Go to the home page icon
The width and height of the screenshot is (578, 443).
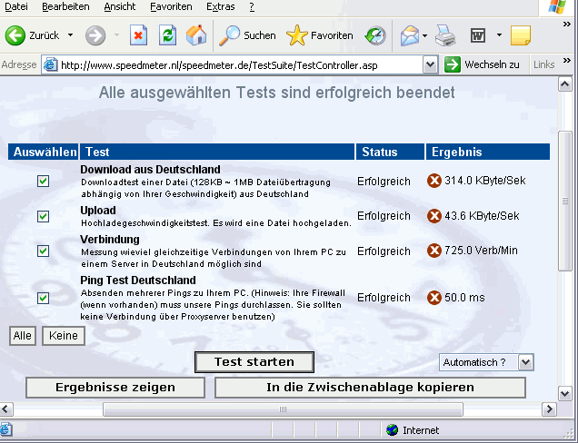click(x=196, y=35)
